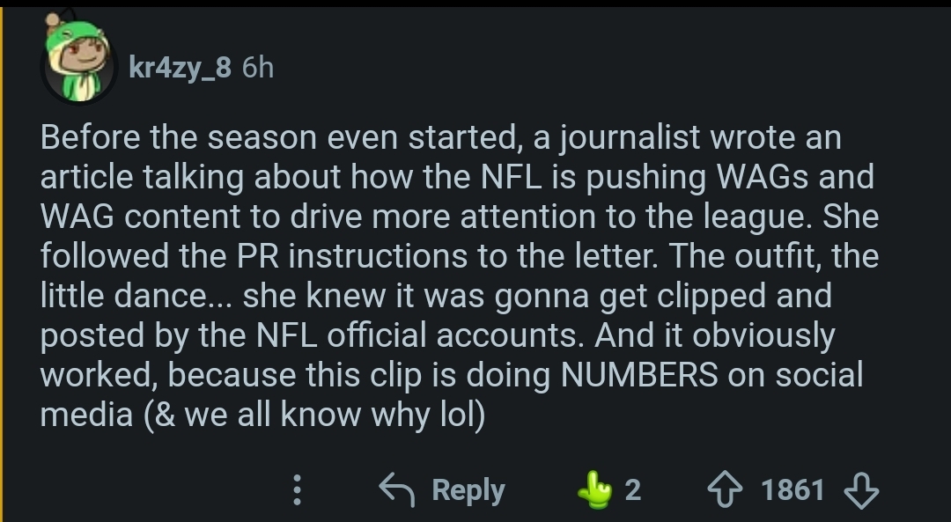The height and width of the screenshot is (522, 951).
Task: Click the curved reply arrow icon
Action: click(396, 489)
